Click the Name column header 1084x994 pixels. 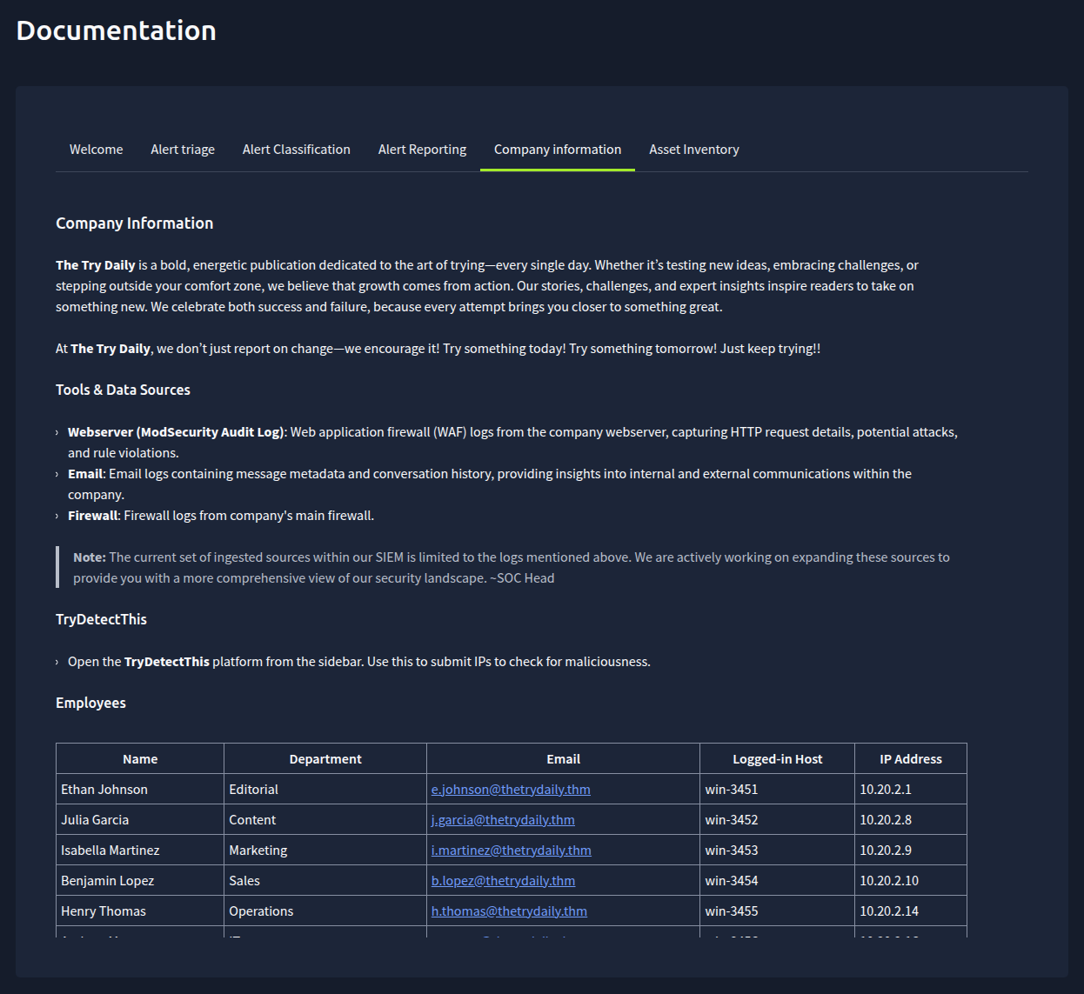[x=140, y=759]
